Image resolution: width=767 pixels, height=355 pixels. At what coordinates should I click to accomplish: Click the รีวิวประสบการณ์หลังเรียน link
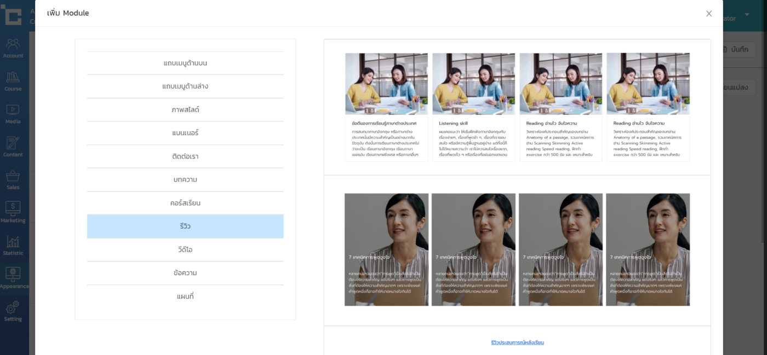[x=517, y=342]
